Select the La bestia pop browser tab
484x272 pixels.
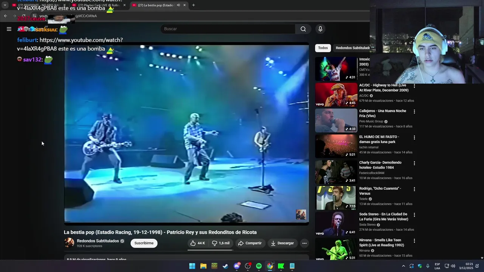(x=156, y=5)
